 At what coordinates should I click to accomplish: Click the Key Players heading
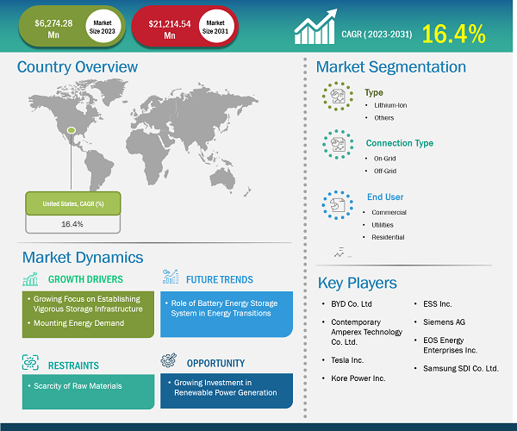coord(358,284)
